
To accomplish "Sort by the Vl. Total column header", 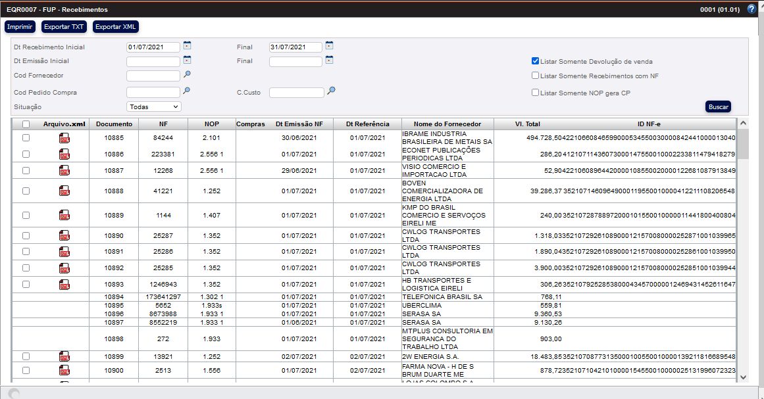I will [x=527, y=124].
